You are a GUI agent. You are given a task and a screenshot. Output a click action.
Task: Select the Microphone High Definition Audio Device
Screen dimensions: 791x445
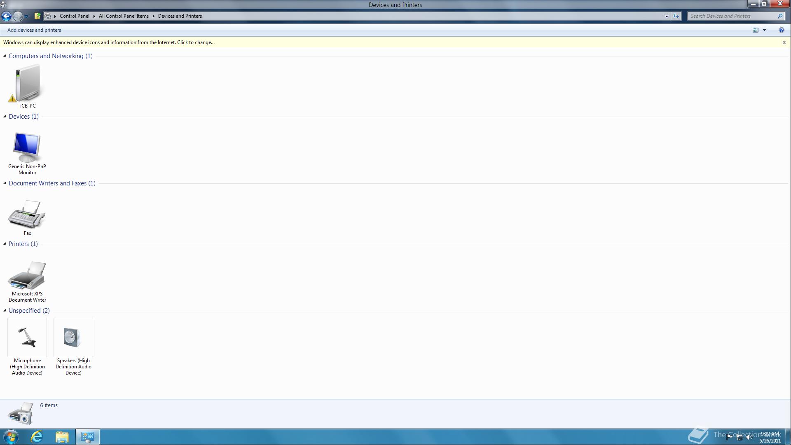pyautogui.click(x=27, y=347)
